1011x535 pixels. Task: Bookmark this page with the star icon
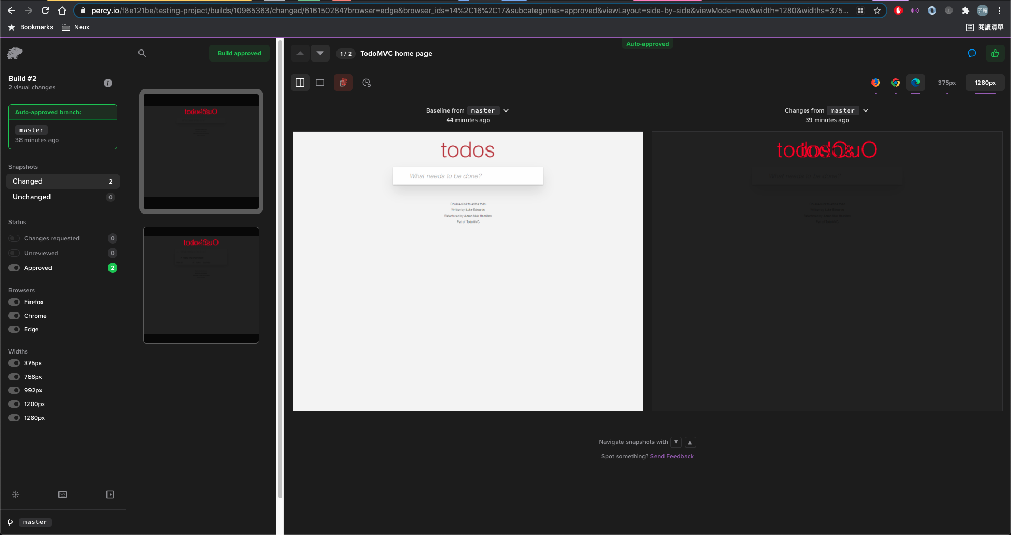coord(877,11)
